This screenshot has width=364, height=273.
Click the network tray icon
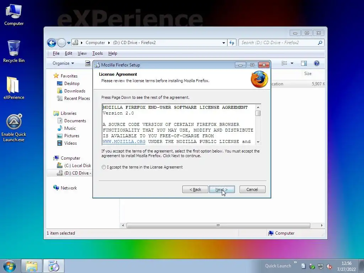pos(321,267)
